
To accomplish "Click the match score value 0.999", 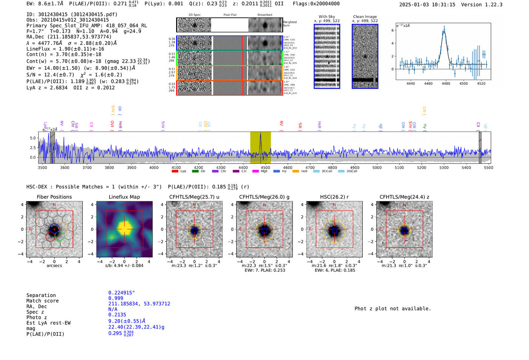I will coord(116,298).
